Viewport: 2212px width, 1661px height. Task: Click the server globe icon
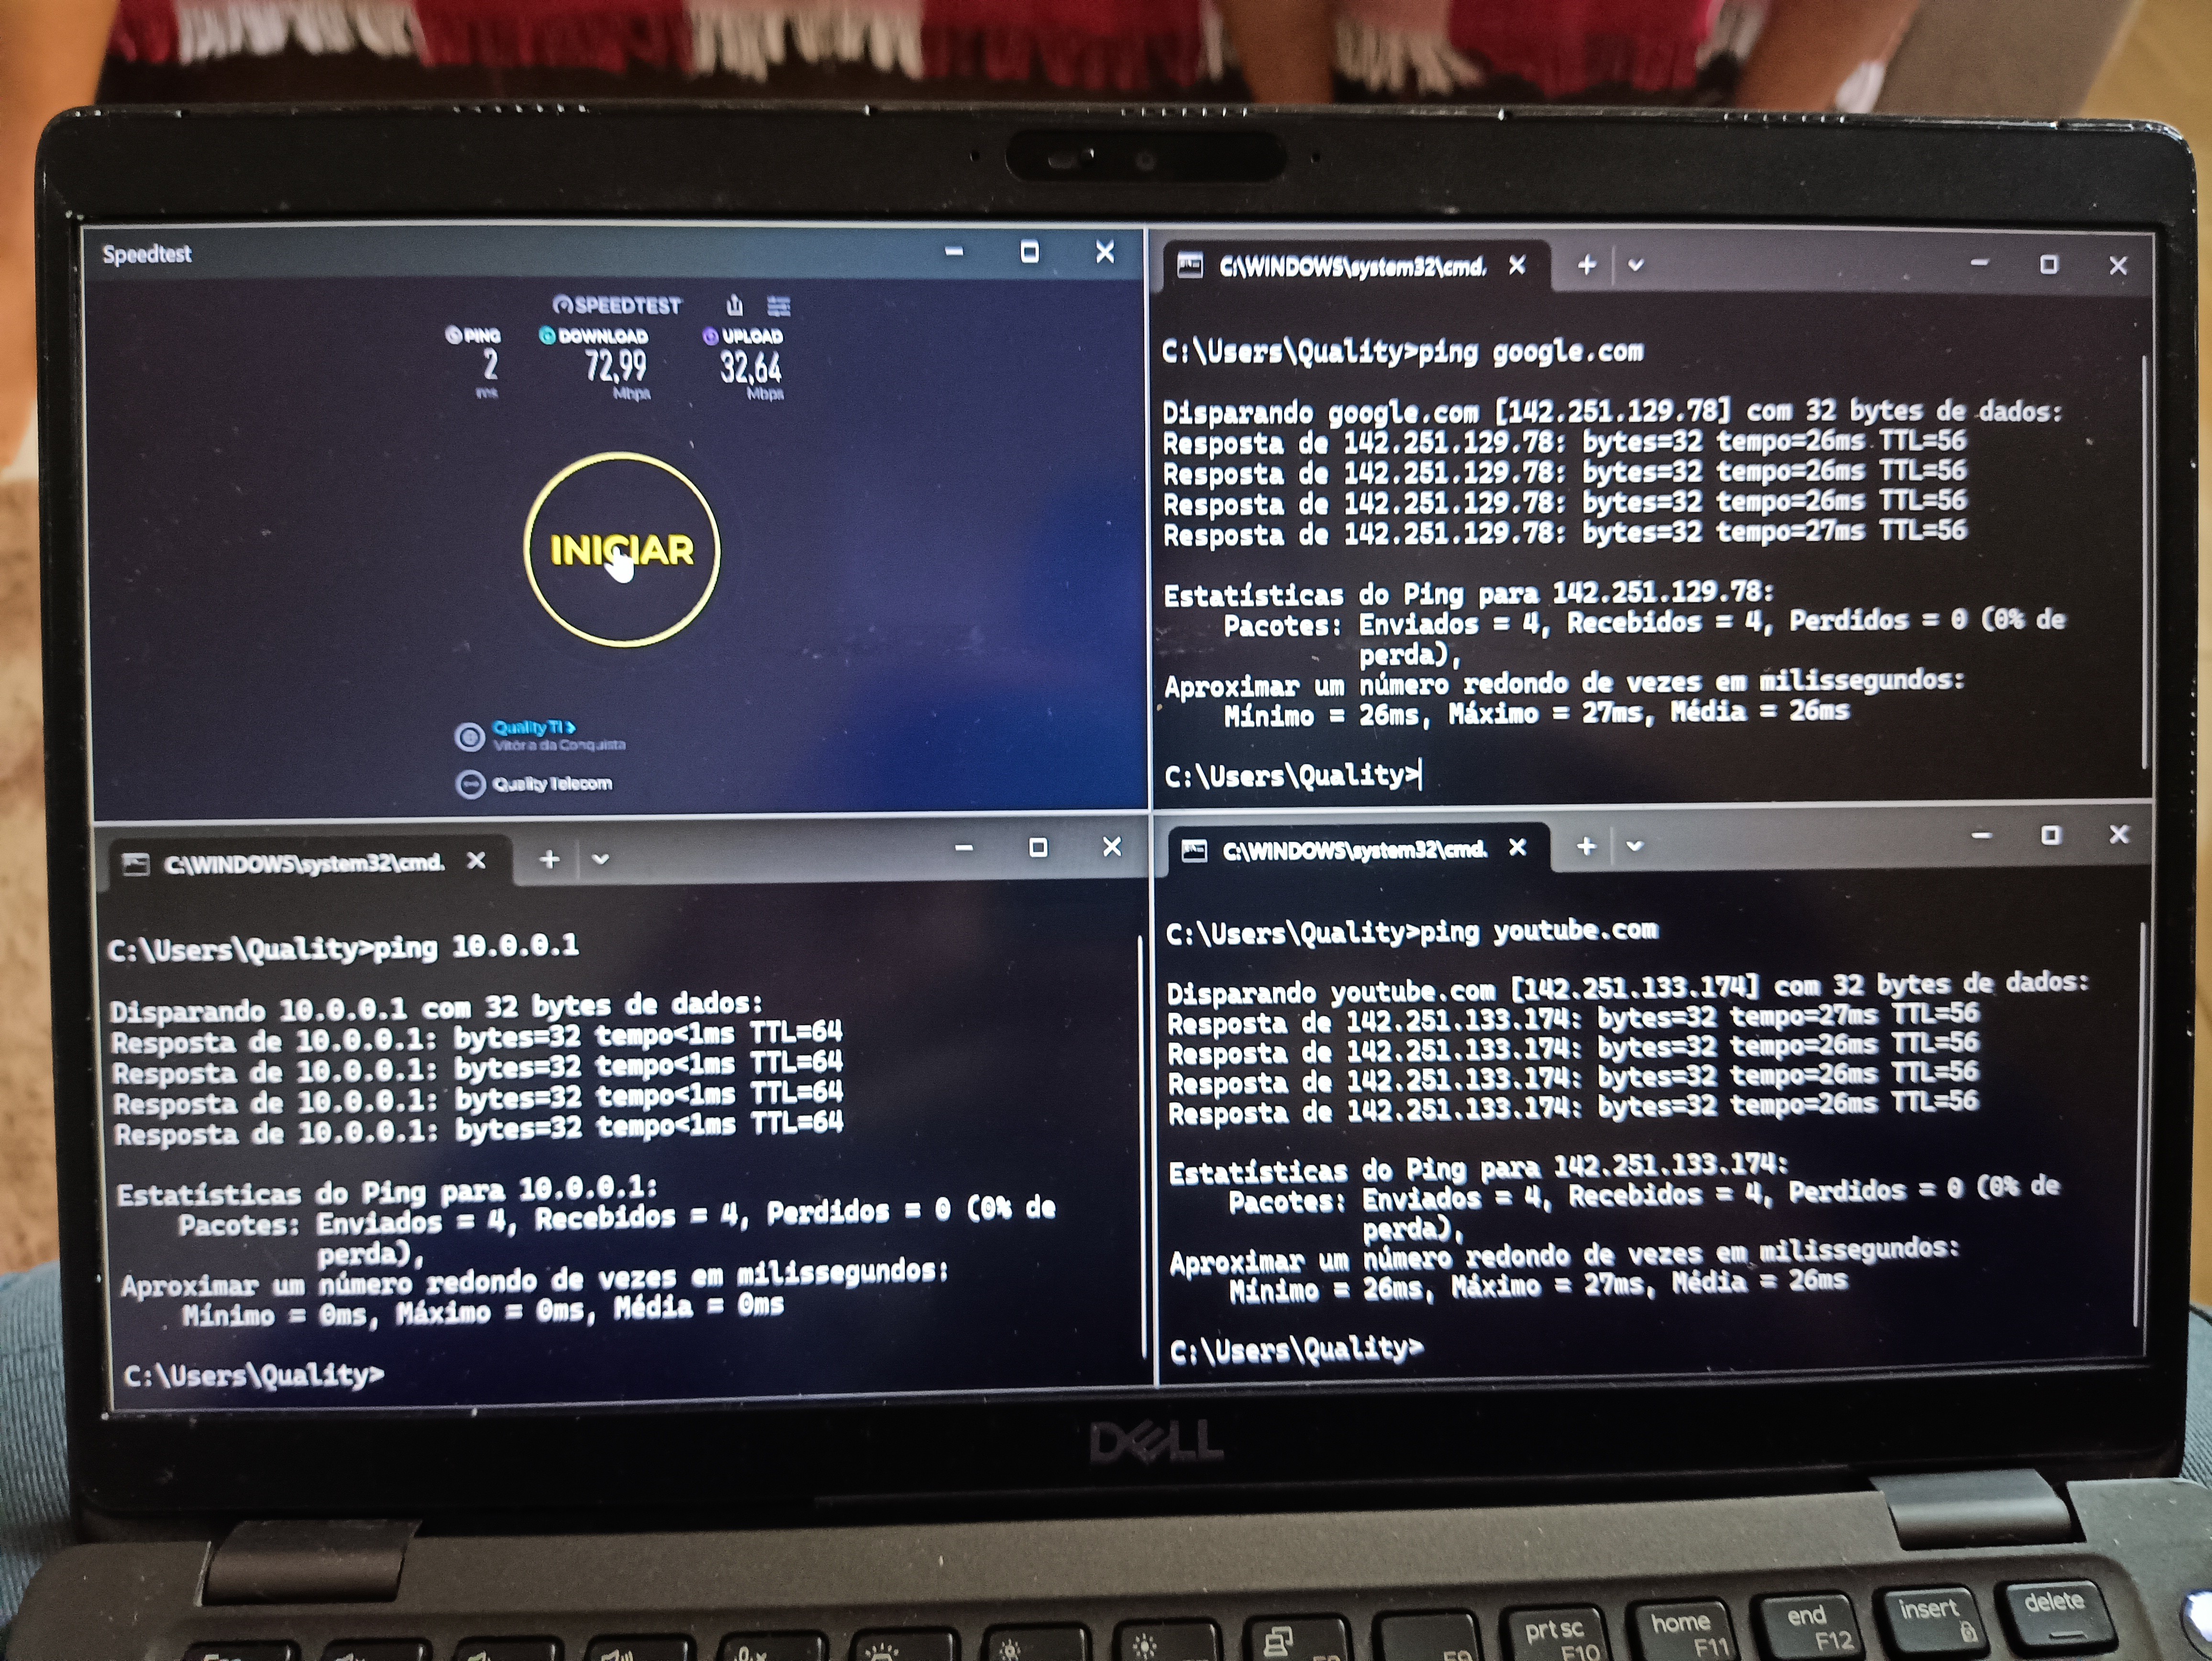[x=469, y=737]
